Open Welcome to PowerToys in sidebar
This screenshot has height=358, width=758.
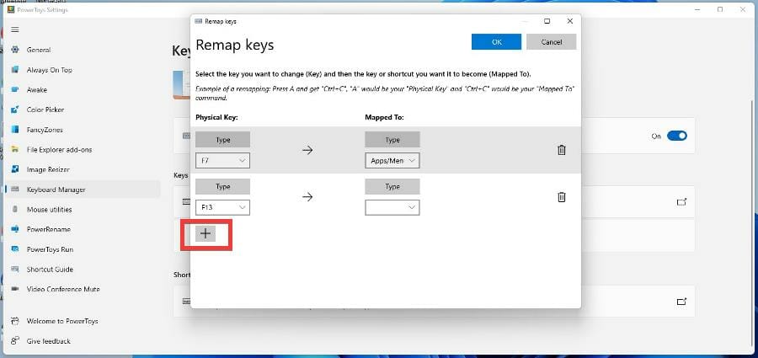click(x=62, y=321)
